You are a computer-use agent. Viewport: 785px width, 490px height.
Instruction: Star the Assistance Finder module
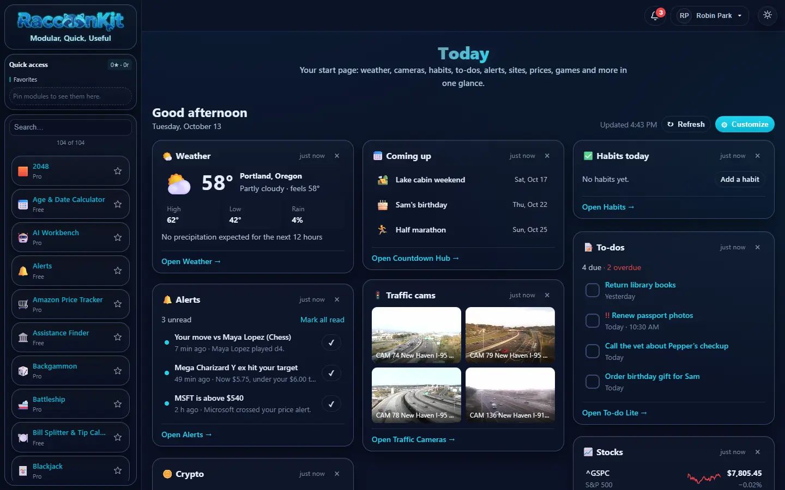click(118, 337)
